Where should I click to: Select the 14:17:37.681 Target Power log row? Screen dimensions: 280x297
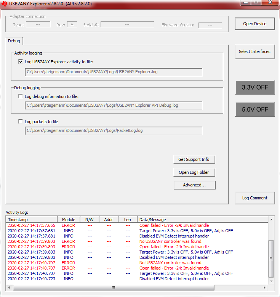(137, 231)
